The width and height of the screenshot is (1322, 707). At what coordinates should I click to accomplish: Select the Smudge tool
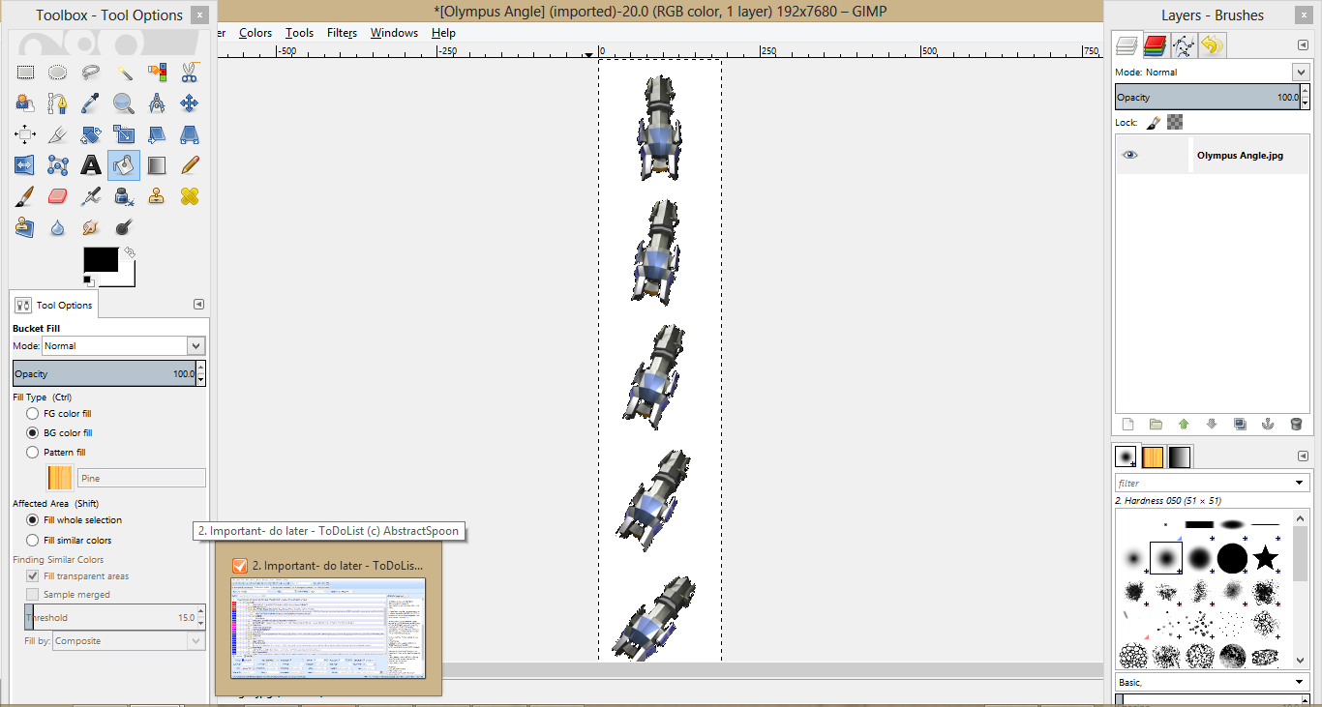coord(91,227)
